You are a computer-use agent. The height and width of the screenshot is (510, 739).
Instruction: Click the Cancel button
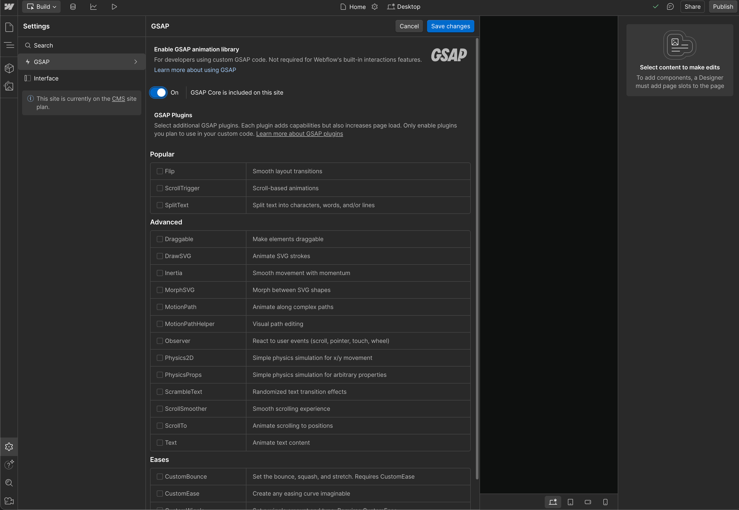(409, 26)
